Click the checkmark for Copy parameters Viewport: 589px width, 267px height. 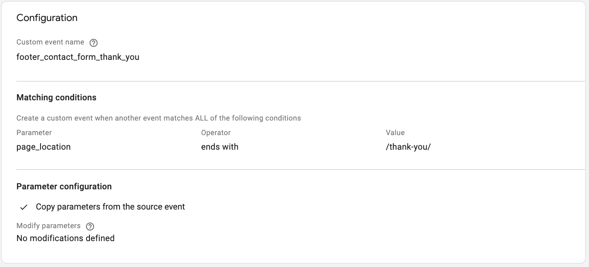click(x=24, y=207)
